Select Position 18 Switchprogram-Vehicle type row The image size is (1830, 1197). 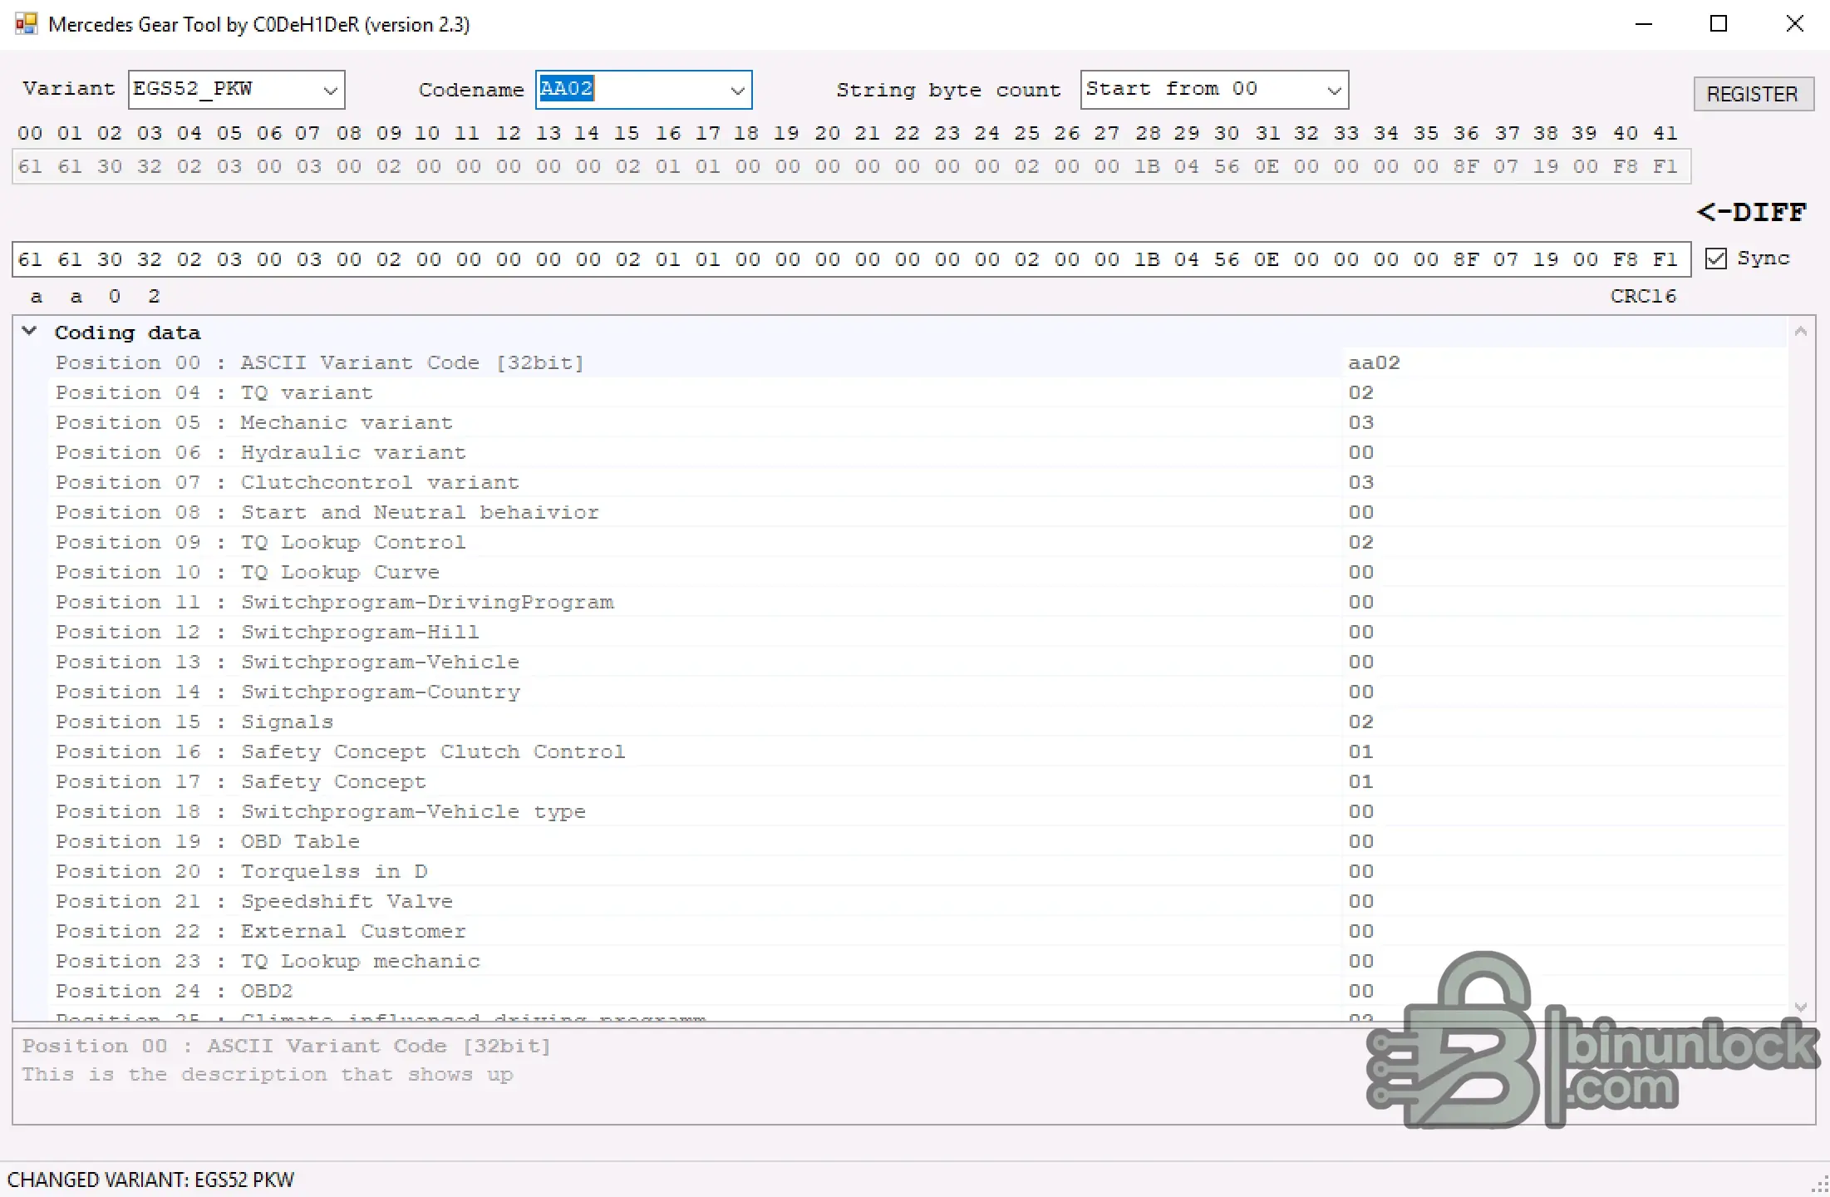tap(917, 811)
